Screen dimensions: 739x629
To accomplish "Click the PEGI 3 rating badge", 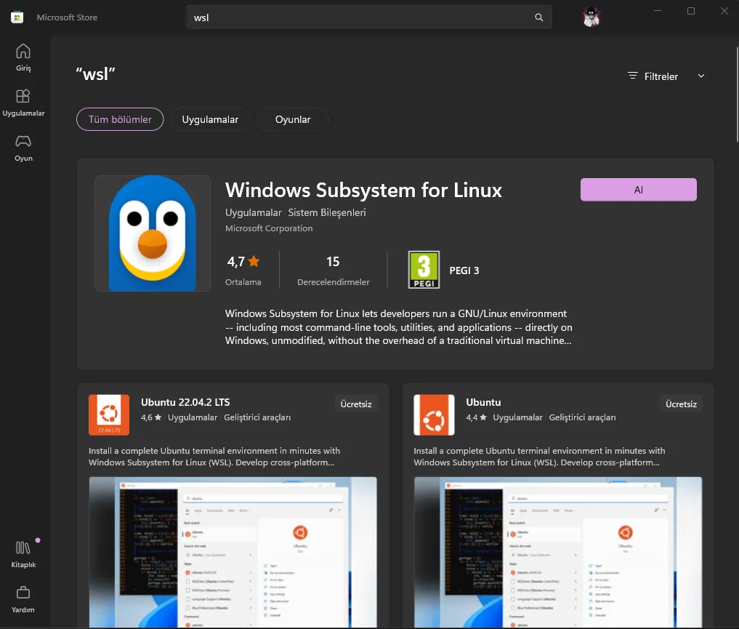I will 424,270.
